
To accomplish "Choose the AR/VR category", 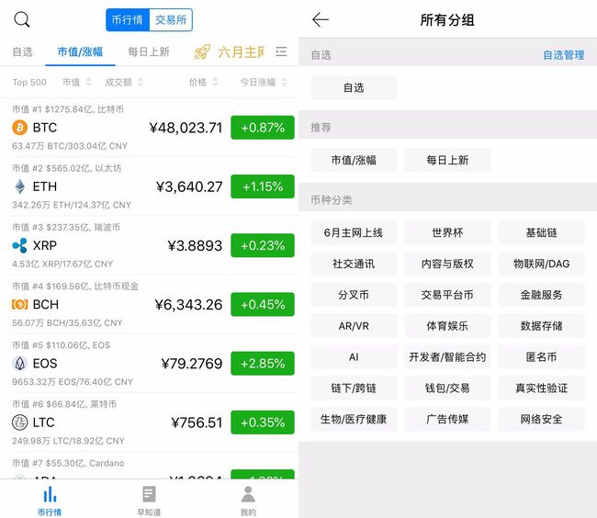I will 354,326.
